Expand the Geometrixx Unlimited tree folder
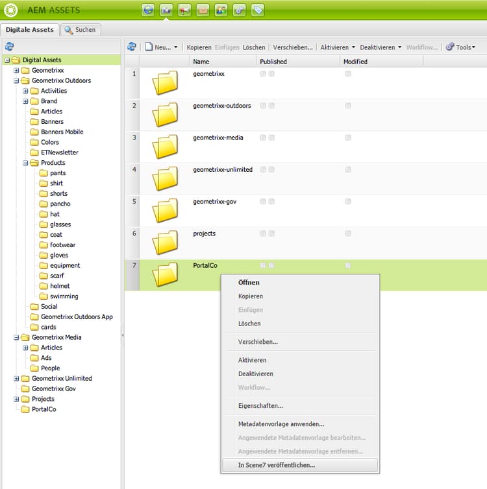The width and height of the screenshot is (487, 489). [x=16, y=379]
